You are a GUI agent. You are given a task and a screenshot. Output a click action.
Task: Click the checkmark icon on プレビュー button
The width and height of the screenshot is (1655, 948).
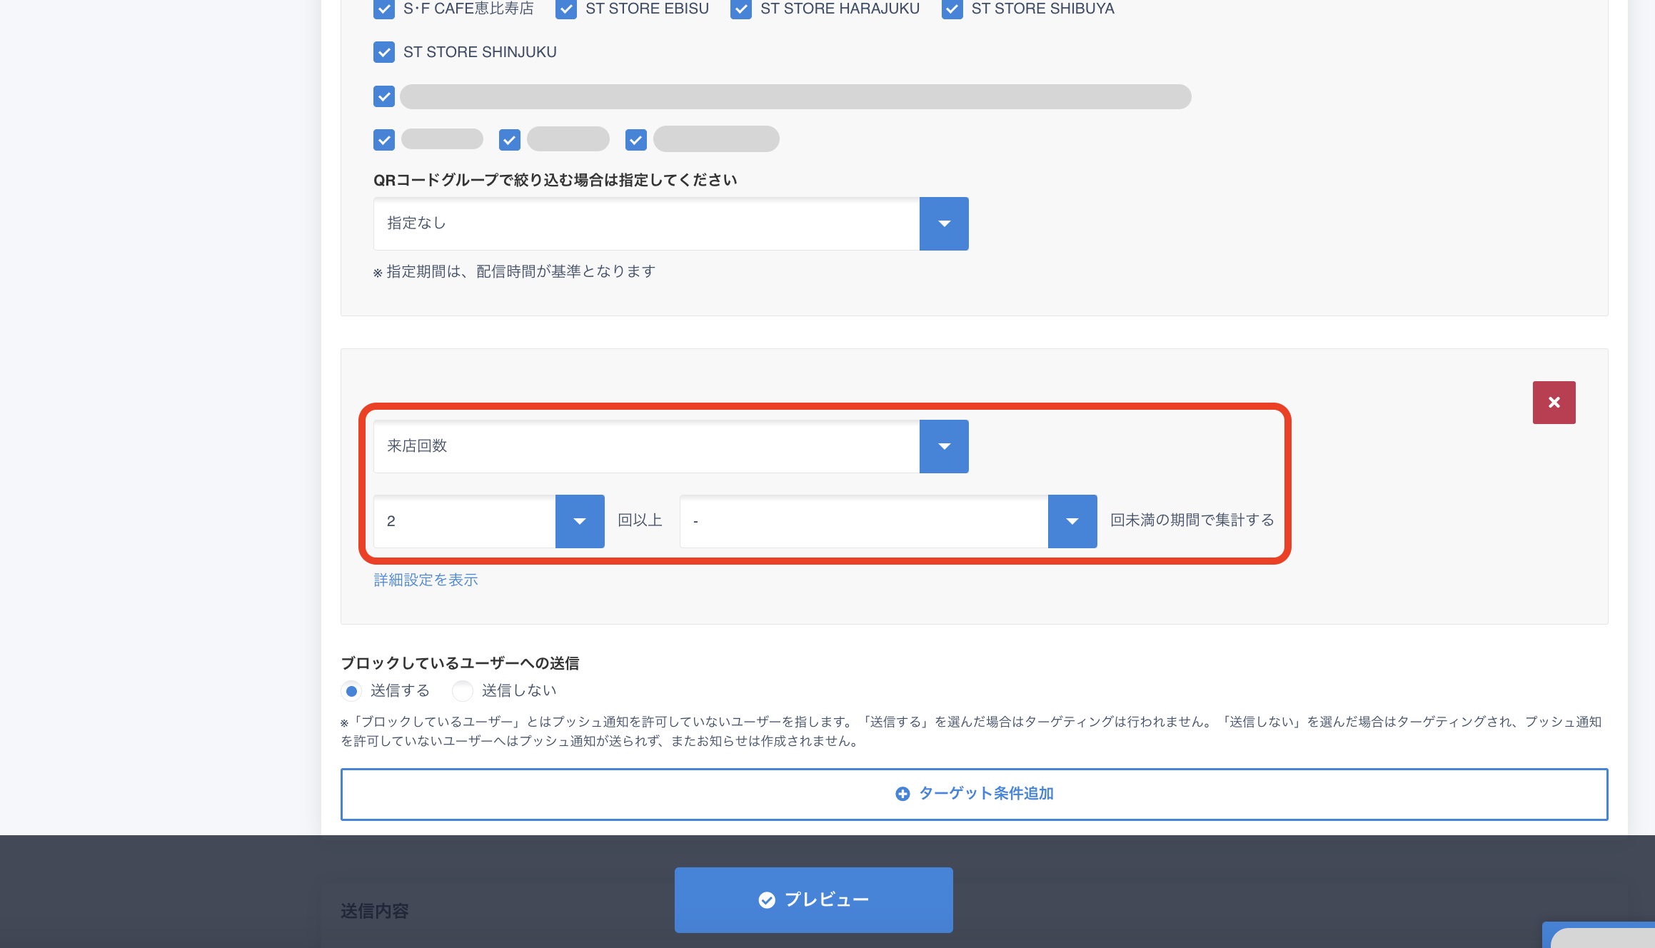(767, 900)
